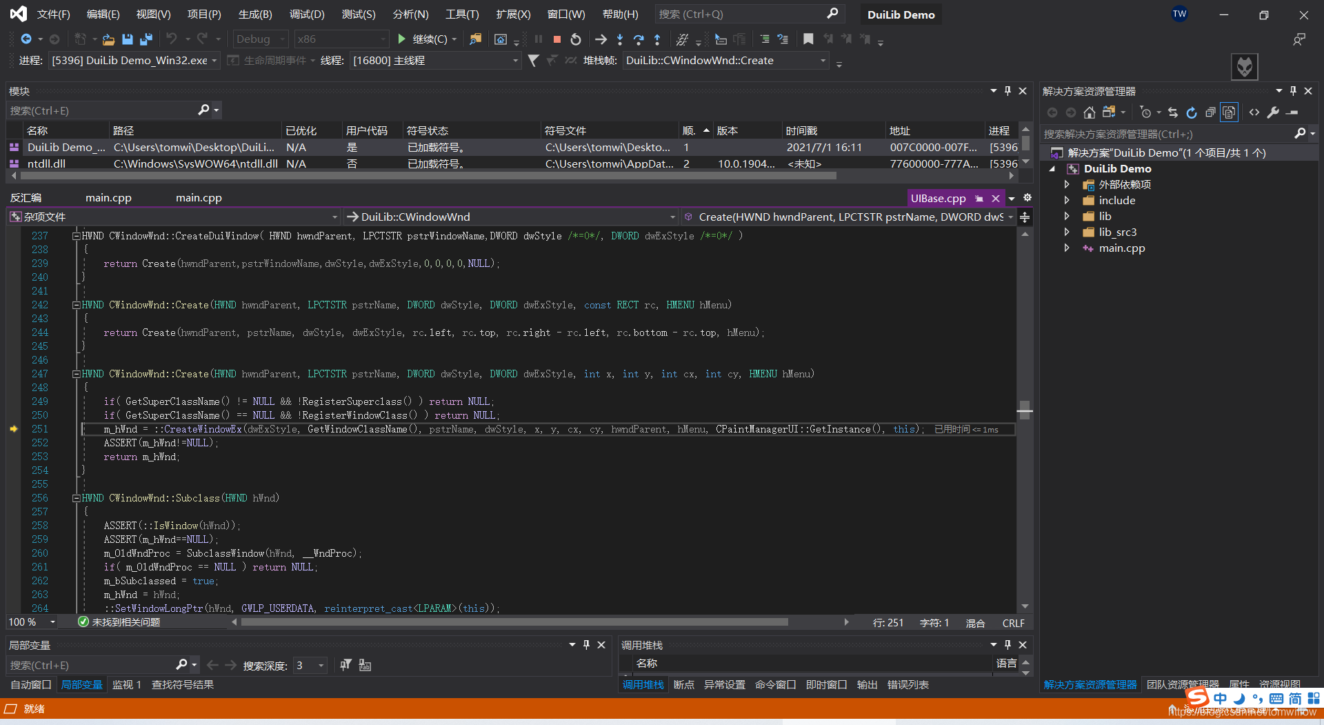This screenshot has height=725, width=1324.
Task: Click the Home icon in Solution Explorer
Action: point(1090,112)
